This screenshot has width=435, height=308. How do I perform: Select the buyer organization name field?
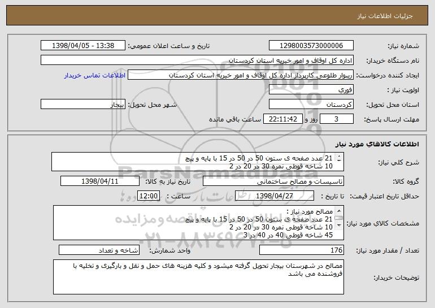197,60
